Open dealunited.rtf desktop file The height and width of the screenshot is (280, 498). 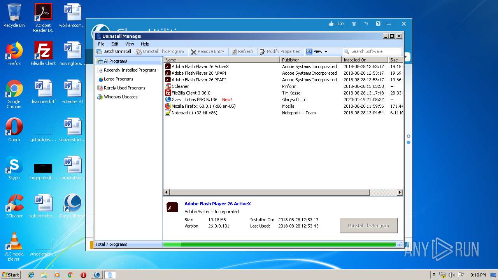[x=43, y=92]
